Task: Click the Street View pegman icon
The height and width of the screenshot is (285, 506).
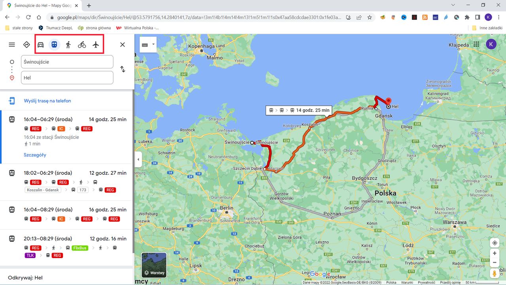Action: point(495,273)
